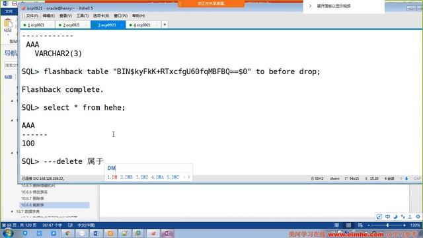Toggle the 中 Chinese/English IME mode
This screenshot has width=423, height=238.
[388, 217]
